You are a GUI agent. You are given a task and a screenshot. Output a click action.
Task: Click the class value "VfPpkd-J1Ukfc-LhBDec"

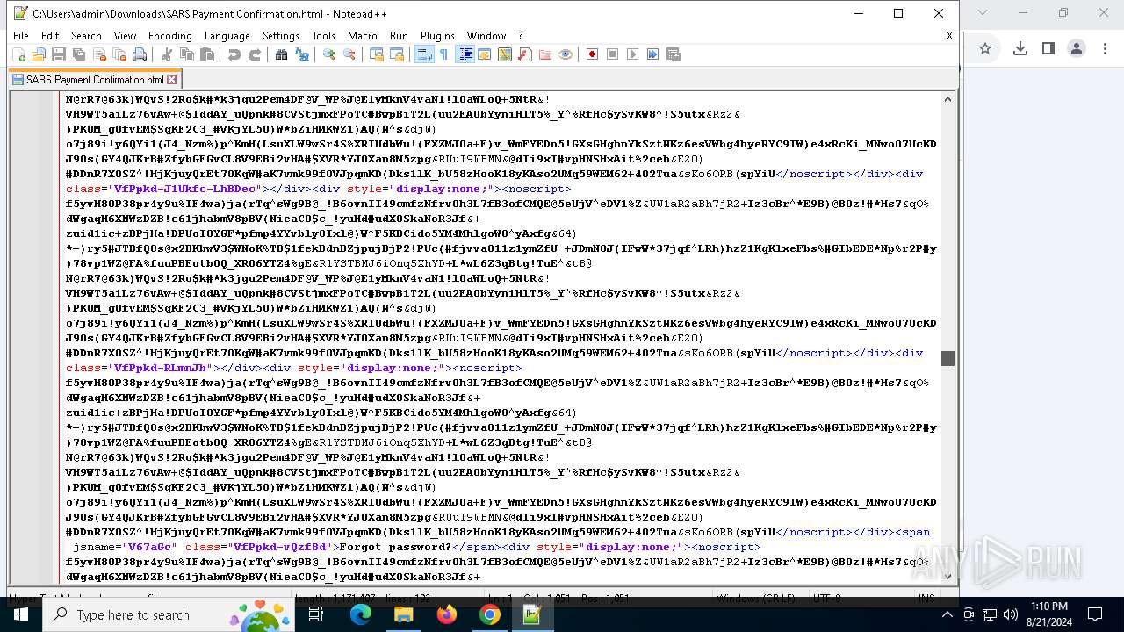coord(184,189)
